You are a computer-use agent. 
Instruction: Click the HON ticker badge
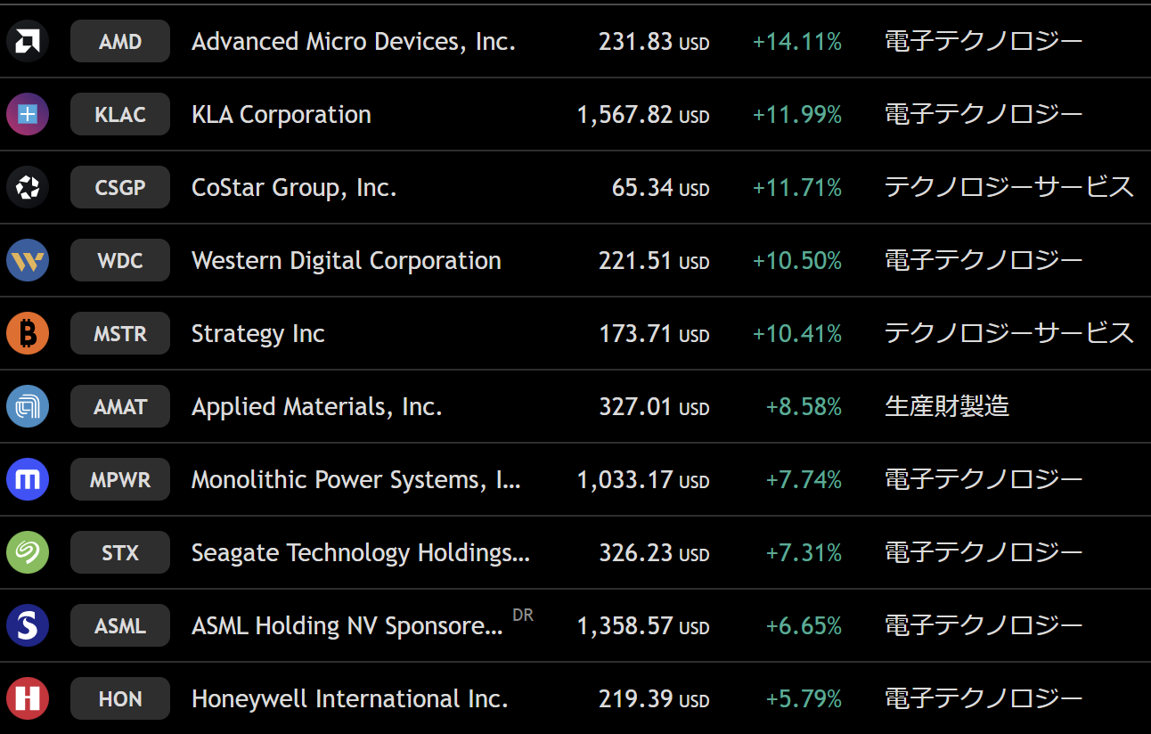pos(120,698)
